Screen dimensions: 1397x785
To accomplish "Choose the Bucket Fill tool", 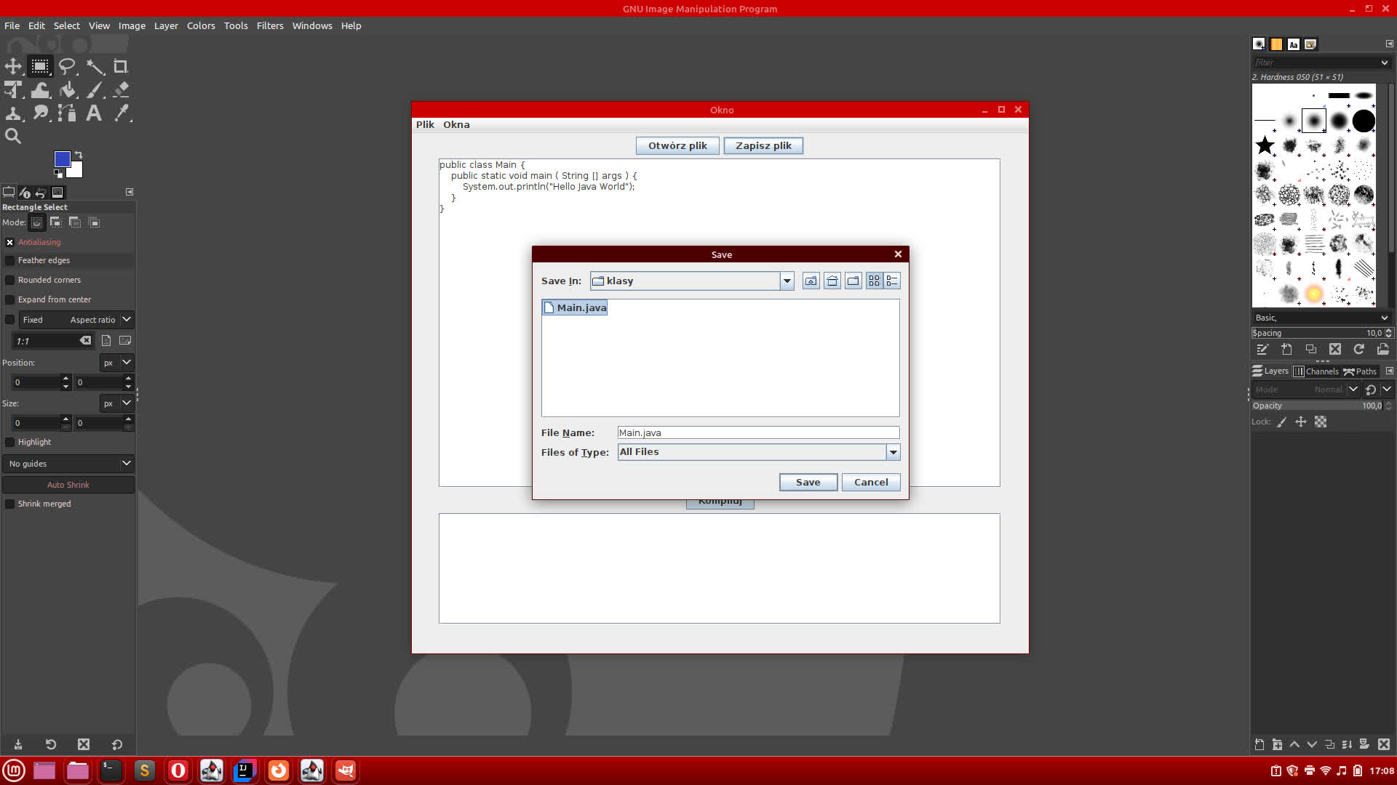I will click(x=68, y=90).
